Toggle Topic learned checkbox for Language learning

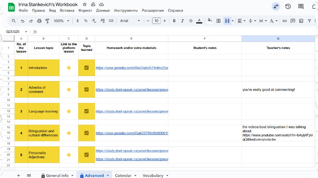(x=87, y=111)
